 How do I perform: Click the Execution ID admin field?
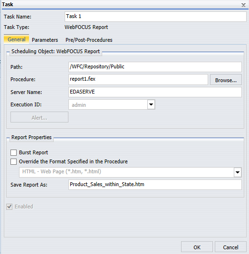point(108,104)
